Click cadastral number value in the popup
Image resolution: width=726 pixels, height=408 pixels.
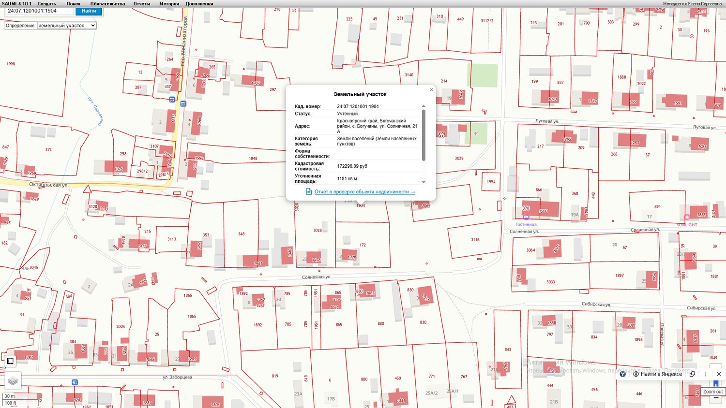click(358, 106)
